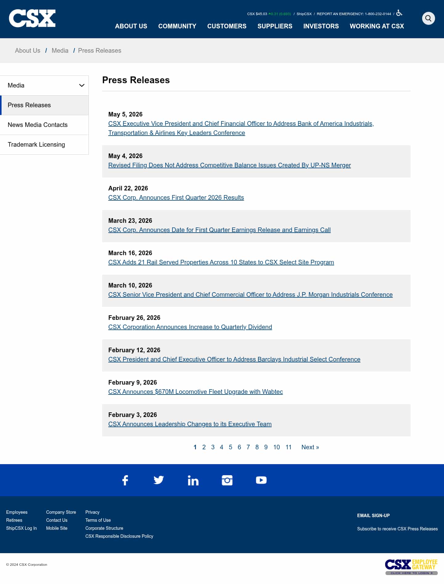Click the February 9, 2026 date text
The height and width of the screenshot is (584, 444).
click(x=133, y=382)
